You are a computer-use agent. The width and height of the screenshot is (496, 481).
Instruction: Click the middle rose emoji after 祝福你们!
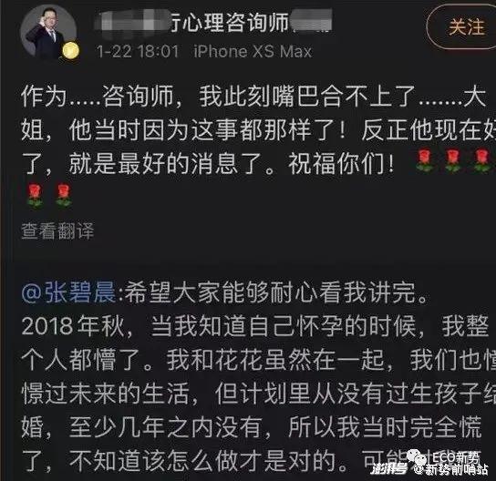click(x=452, y=161)
